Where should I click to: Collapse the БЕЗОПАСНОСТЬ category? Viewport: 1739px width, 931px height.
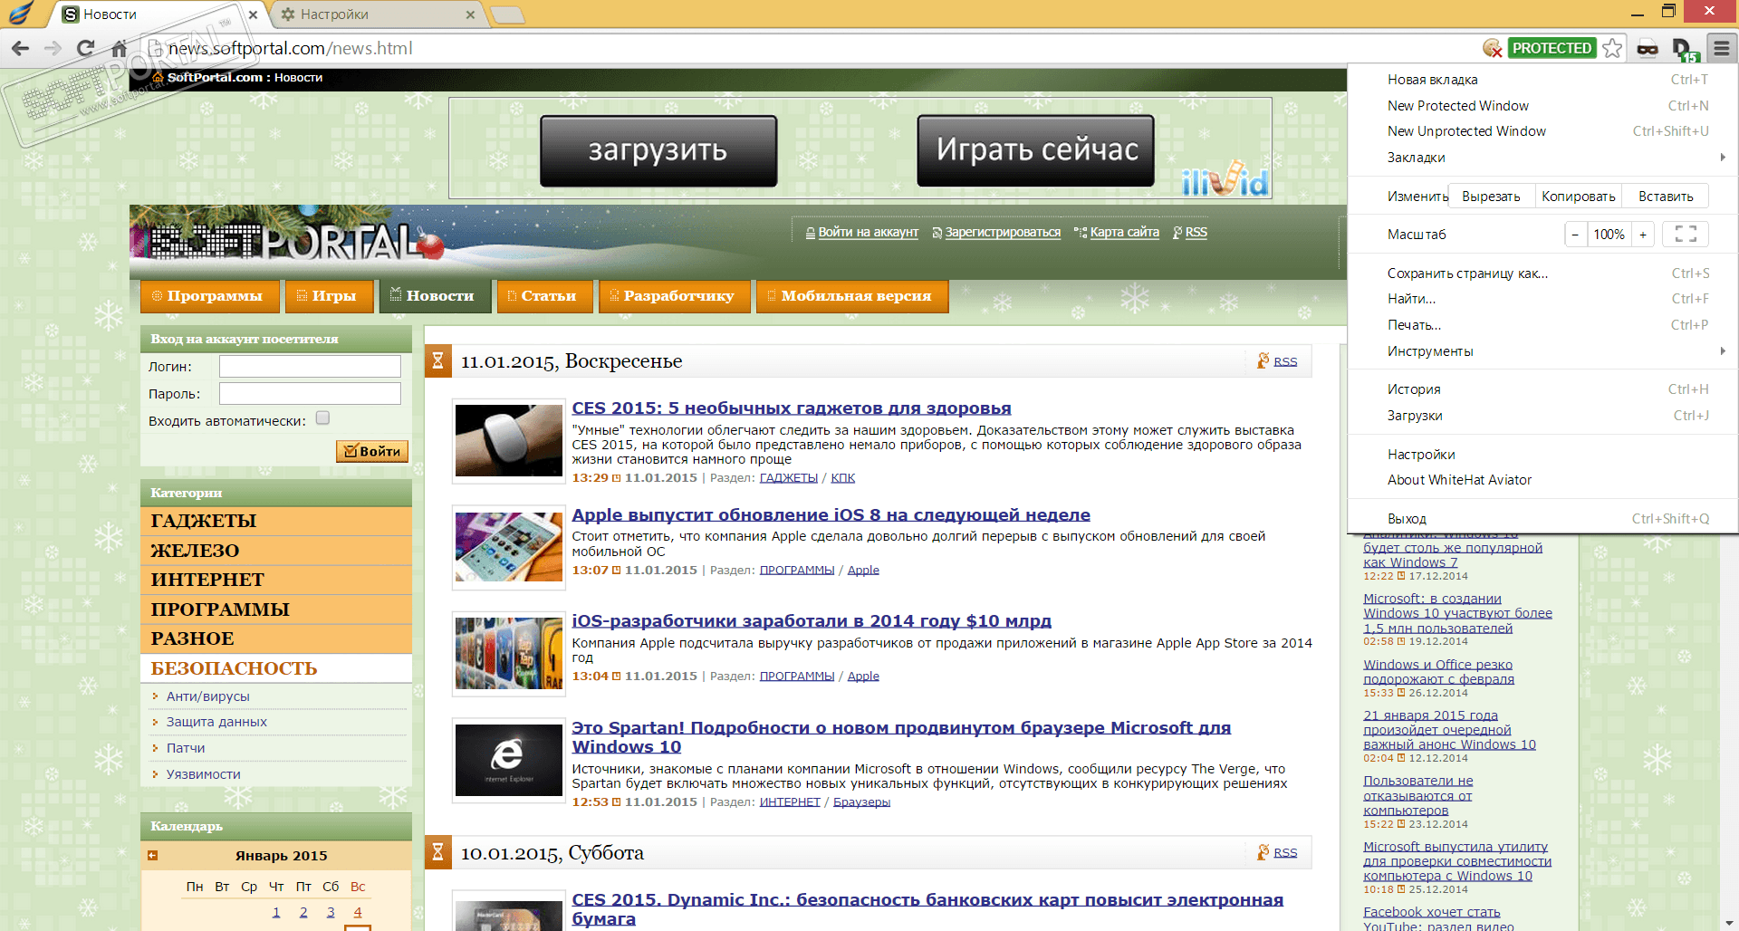pos(276,668)
